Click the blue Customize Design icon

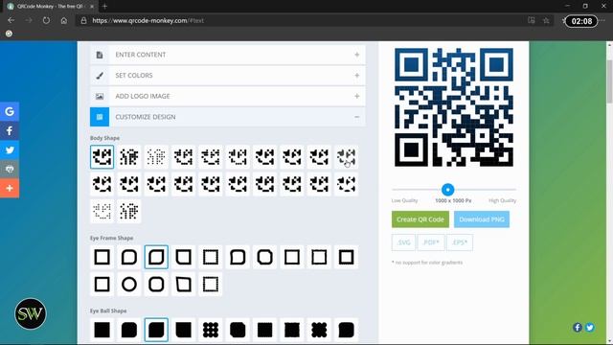(x=100, y=117)
